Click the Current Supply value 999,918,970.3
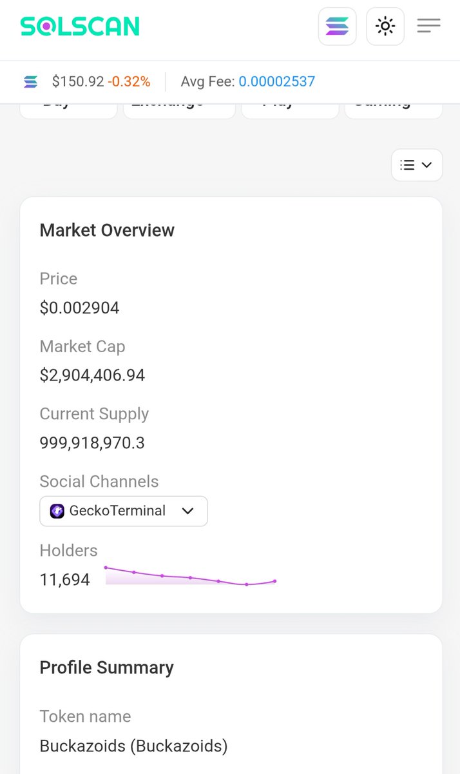460x774 pixels. click(92, 443)
